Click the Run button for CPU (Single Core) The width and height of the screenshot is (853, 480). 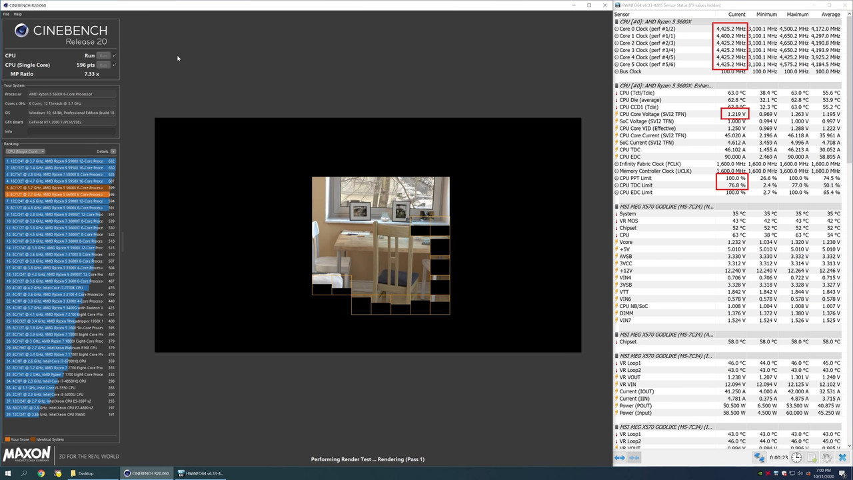pyautogui.click(x=103, y=65)
